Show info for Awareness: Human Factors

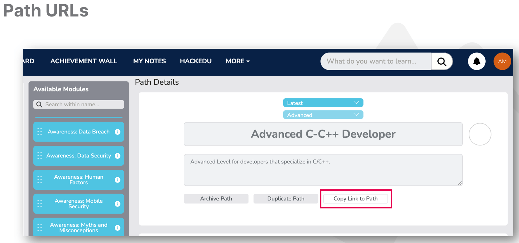pyautogui.click(x=118, y=180)
